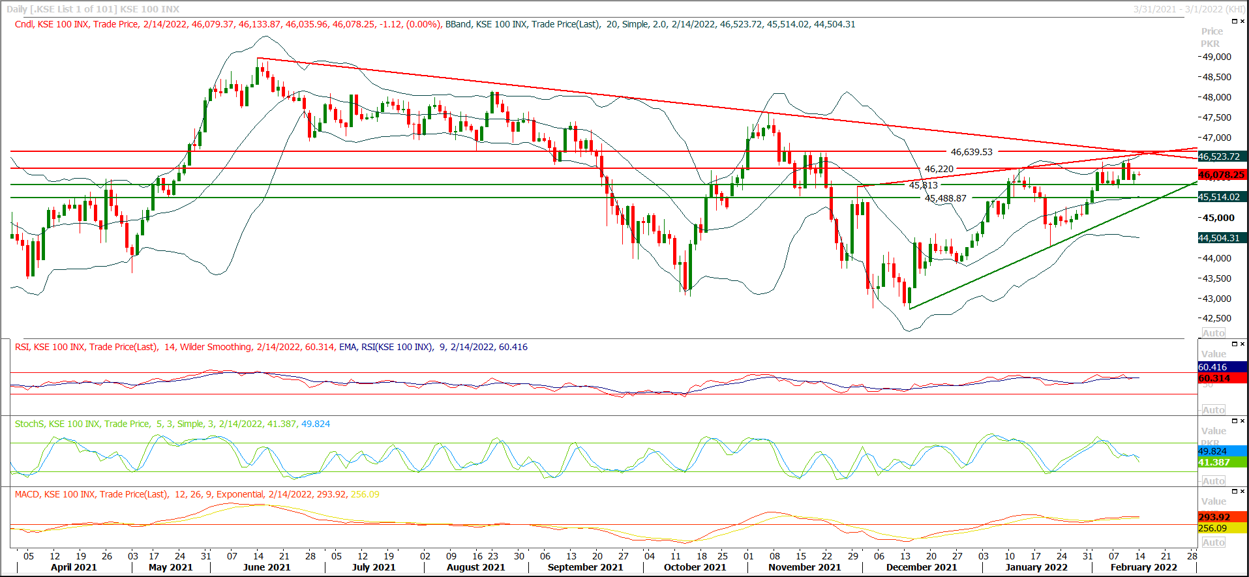Click Auto scale button on RSI pane
This screenshot has width=1249, height=577.
[1213, 409]
